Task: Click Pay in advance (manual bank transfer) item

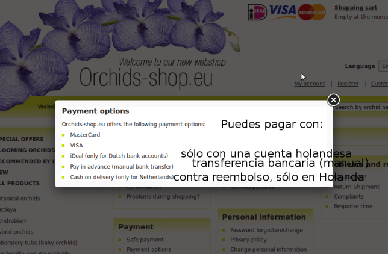Action: pyautogui.click(x=122, y=167)
